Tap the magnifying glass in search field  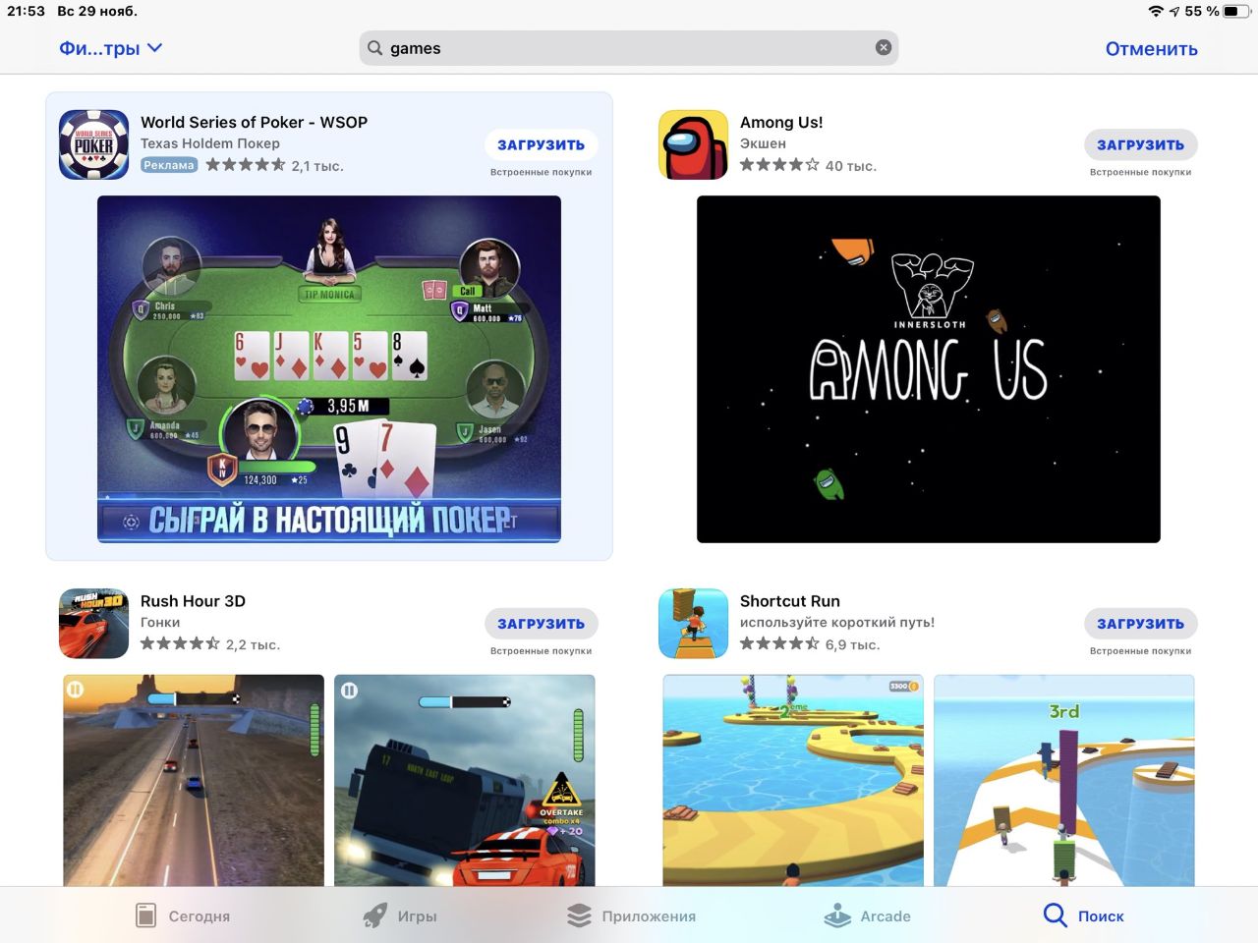click(375, 48)
